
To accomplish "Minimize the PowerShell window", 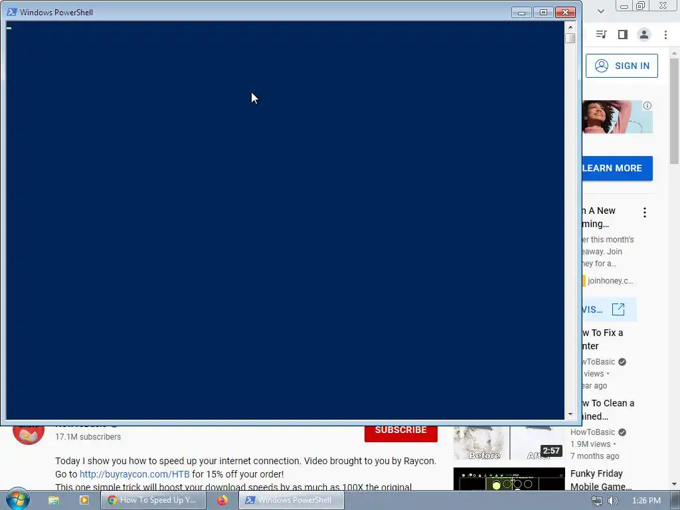I will pos(521,12).
